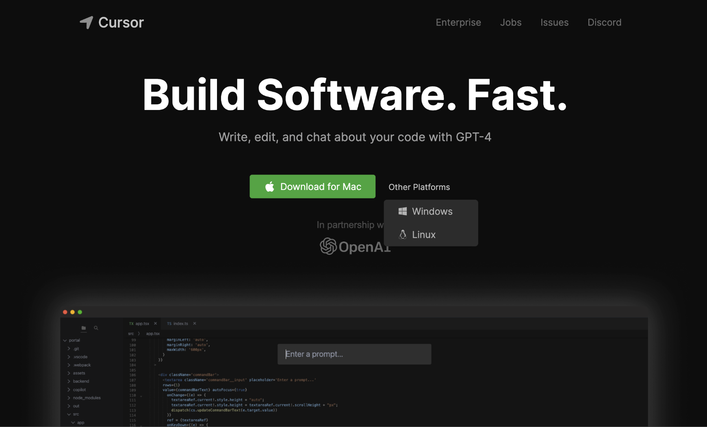
Task: Click Download for Mac button
Action: 312,186
